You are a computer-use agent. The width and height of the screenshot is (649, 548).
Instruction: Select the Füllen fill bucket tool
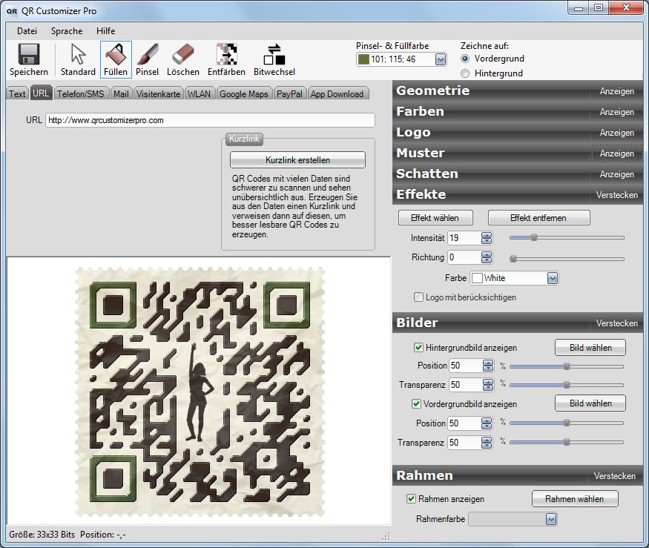116,59
